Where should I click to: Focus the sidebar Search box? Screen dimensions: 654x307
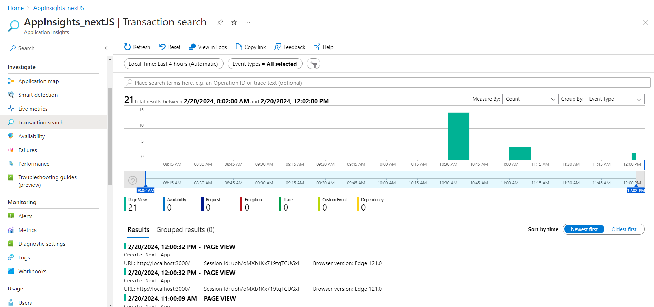pyautogui.click(x=53, y=48)
